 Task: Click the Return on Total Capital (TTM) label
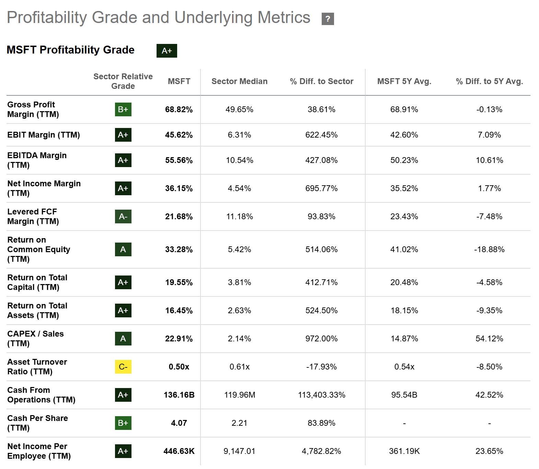pyautogui.click(x=37, y=282)
